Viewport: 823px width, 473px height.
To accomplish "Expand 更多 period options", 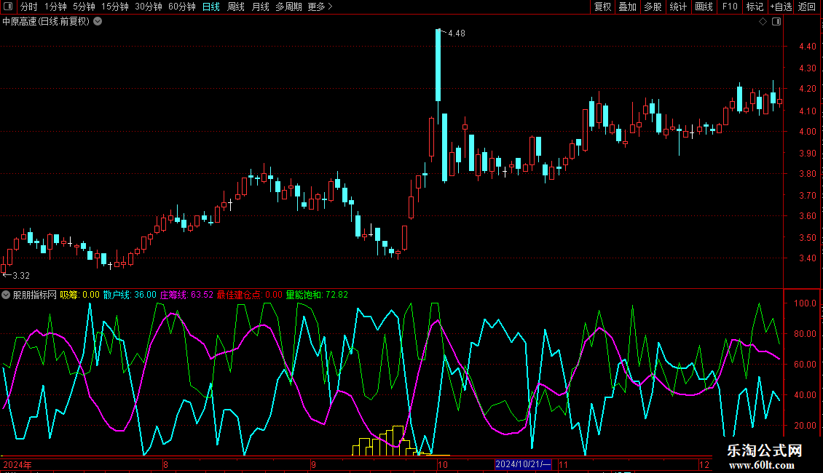I will 320,7.
